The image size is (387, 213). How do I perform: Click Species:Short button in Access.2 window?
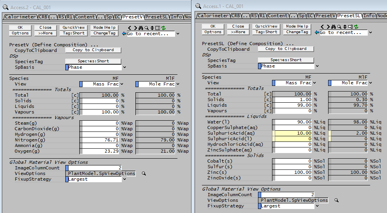93,61
